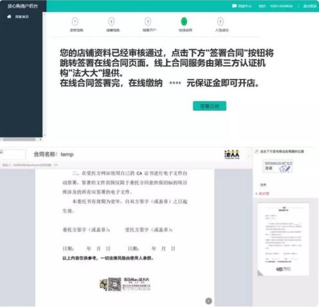
Task: Click the contract name 'temp' text
Action: pyautogui.click(x=67, y=154)
